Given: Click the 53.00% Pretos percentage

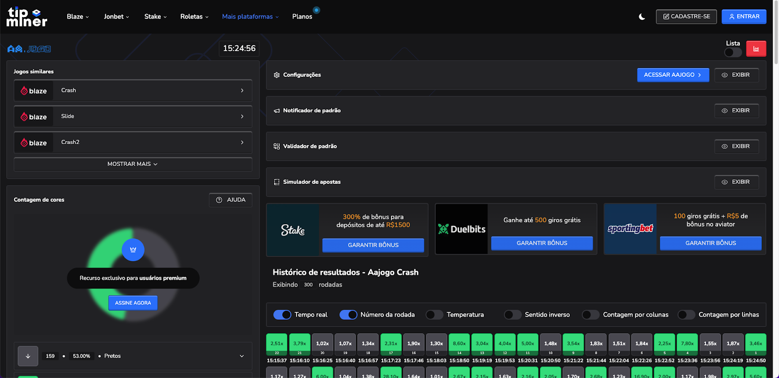Looking at the screenshot, I should (x=81, y=356).
